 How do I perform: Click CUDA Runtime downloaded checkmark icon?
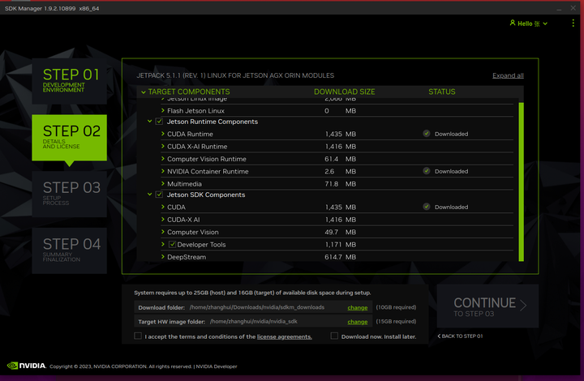pyautogui.click(x=427, y=134)
